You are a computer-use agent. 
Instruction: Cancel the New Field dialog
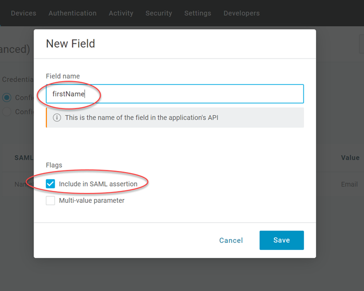coord(231,240)
